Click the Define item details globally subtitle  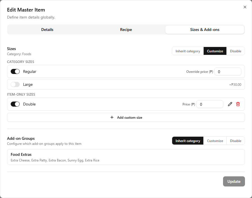pyautogui.click(x=31, y=17)
